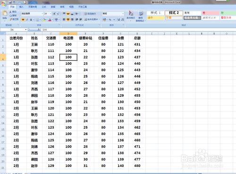
Task: Open the Name Box dropdown arrow
Action: click(26, 30)
